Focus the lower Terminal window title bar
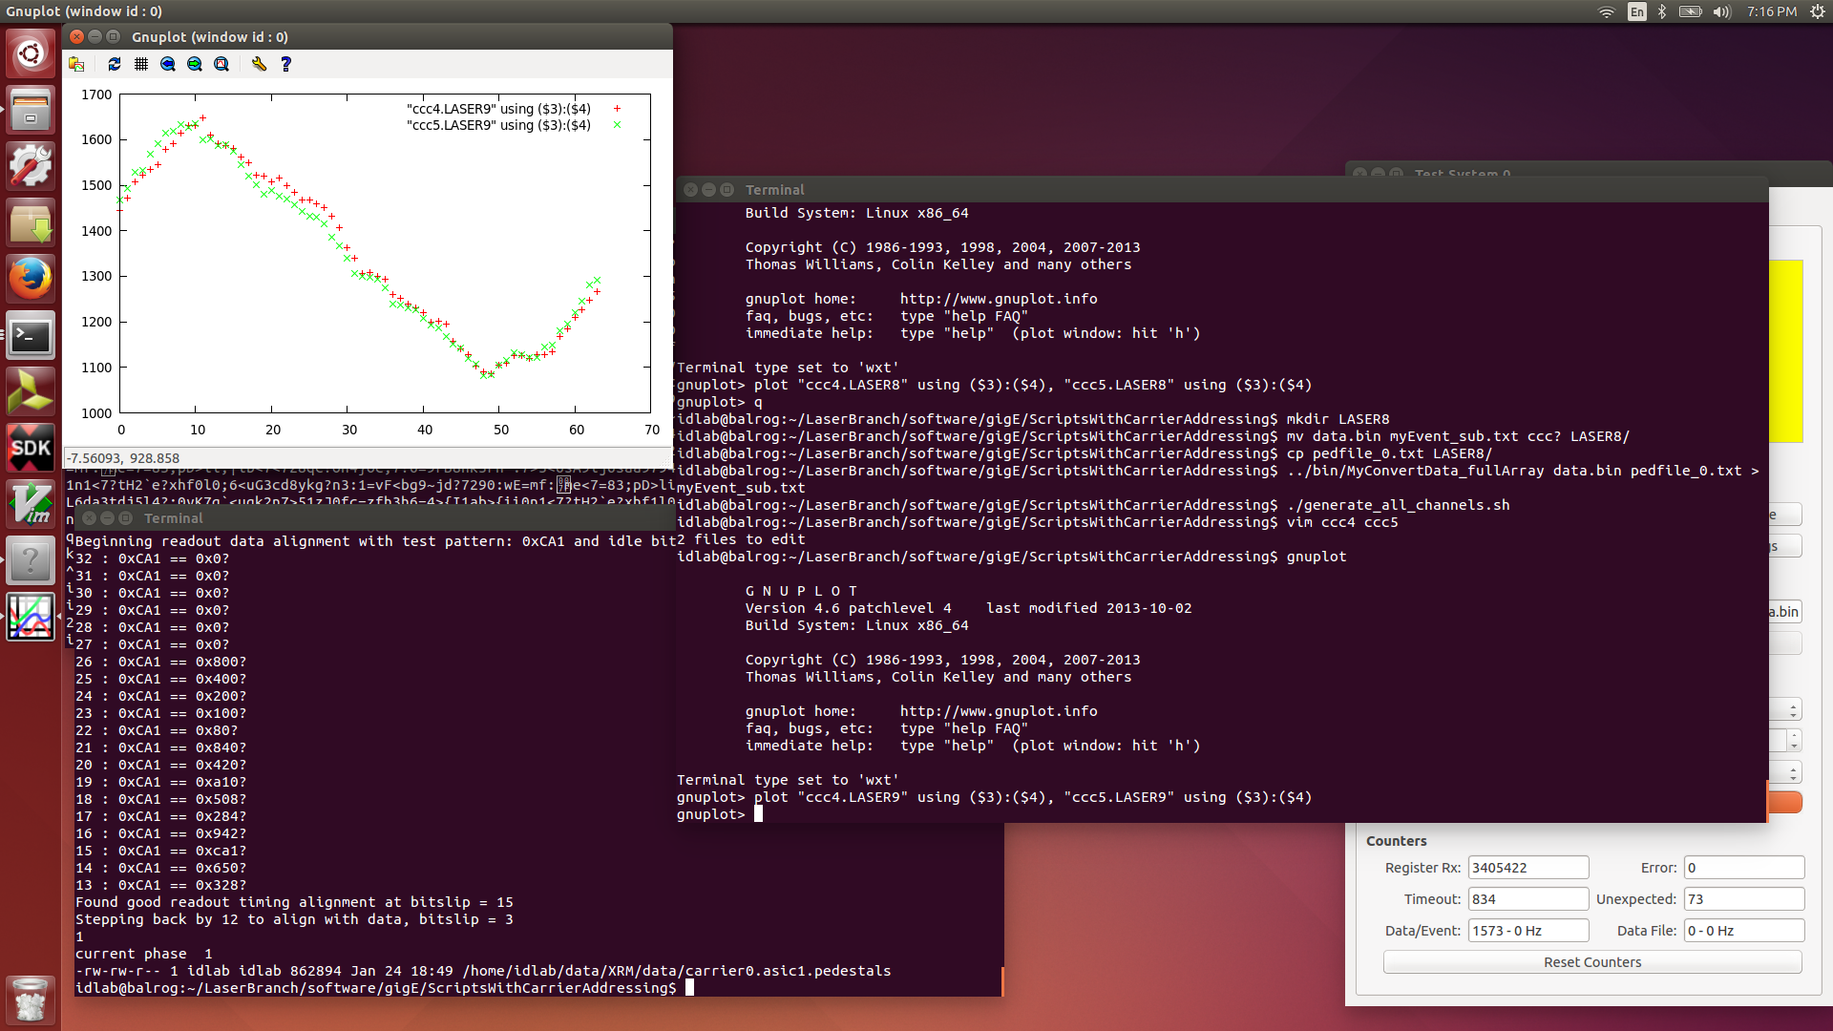 click(374, 518)
